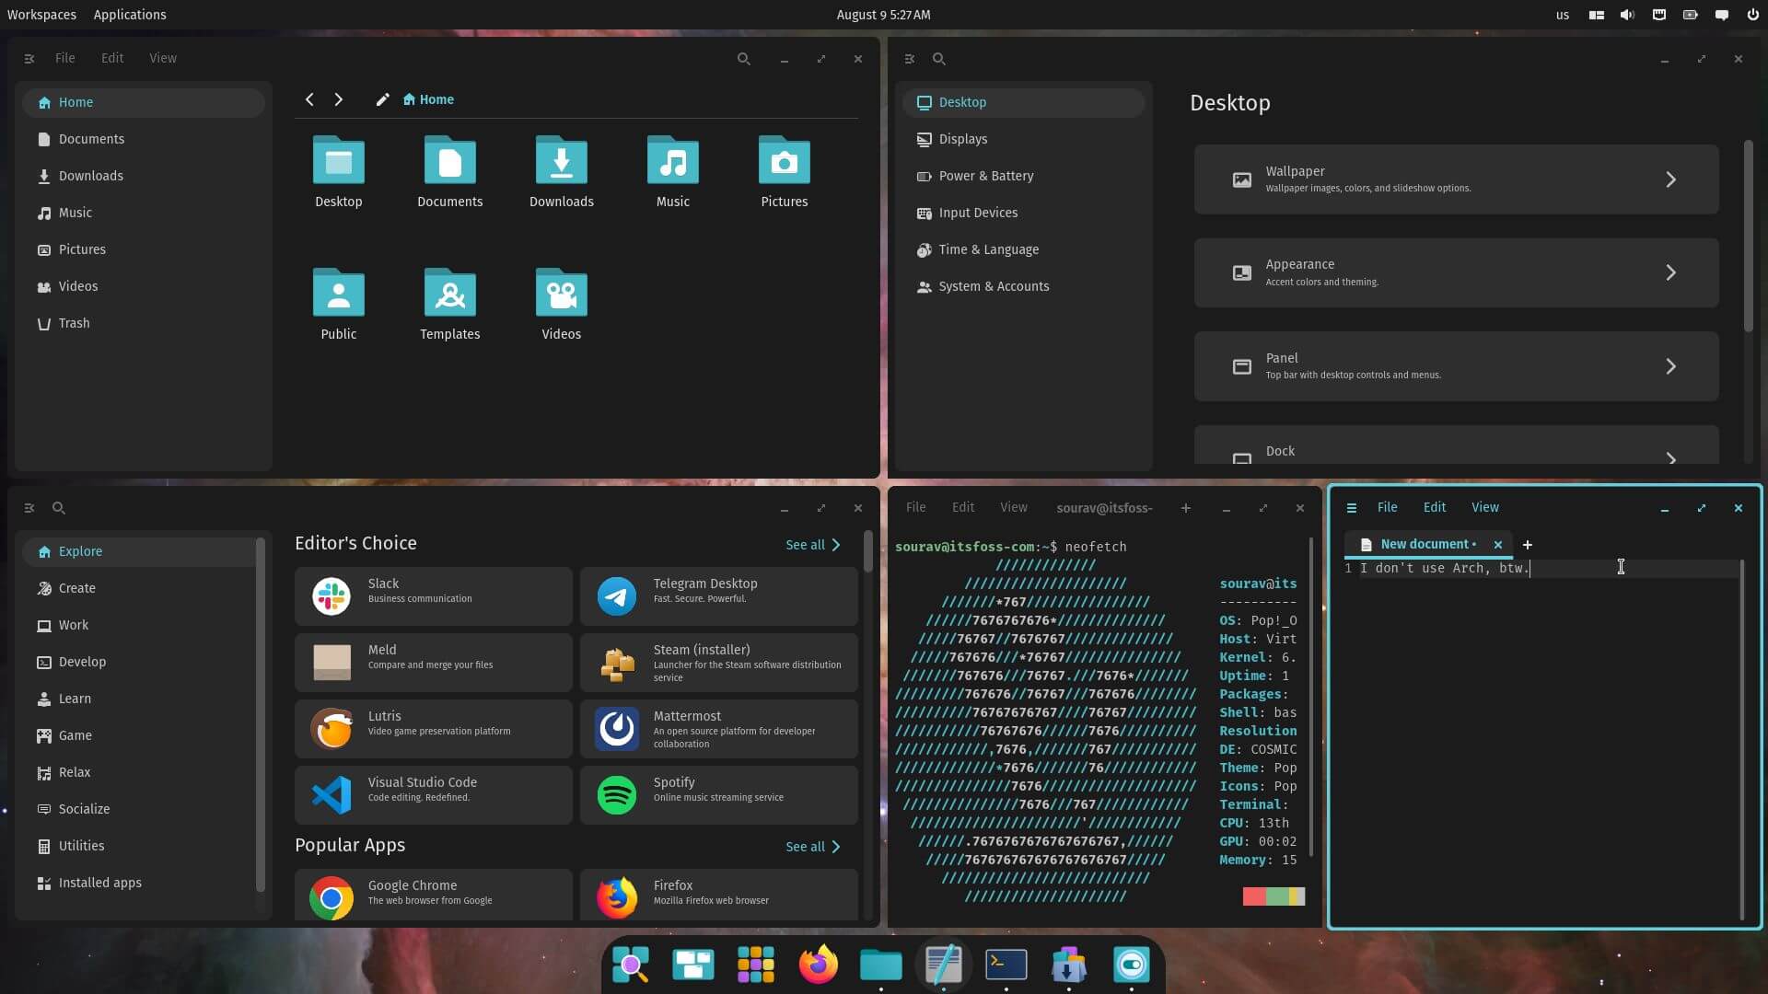Toggle the text editor sidebar menu

pyautogui.click(x=1351, y=507)
